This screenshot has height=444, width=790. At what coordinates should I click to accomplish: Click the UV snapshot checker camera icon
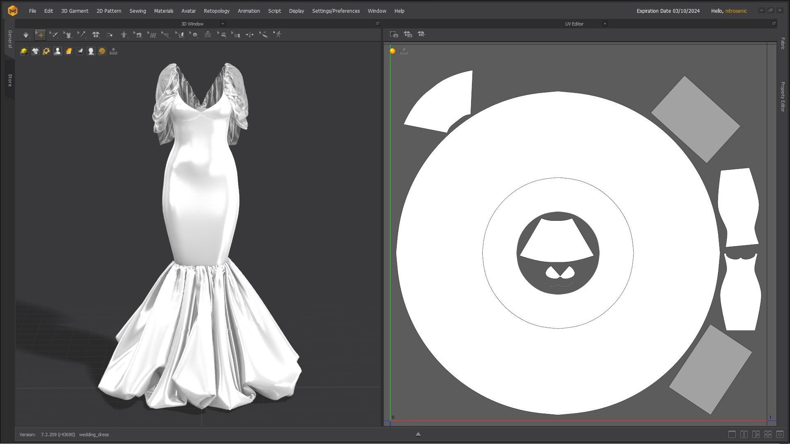click(x=394, y=35)
